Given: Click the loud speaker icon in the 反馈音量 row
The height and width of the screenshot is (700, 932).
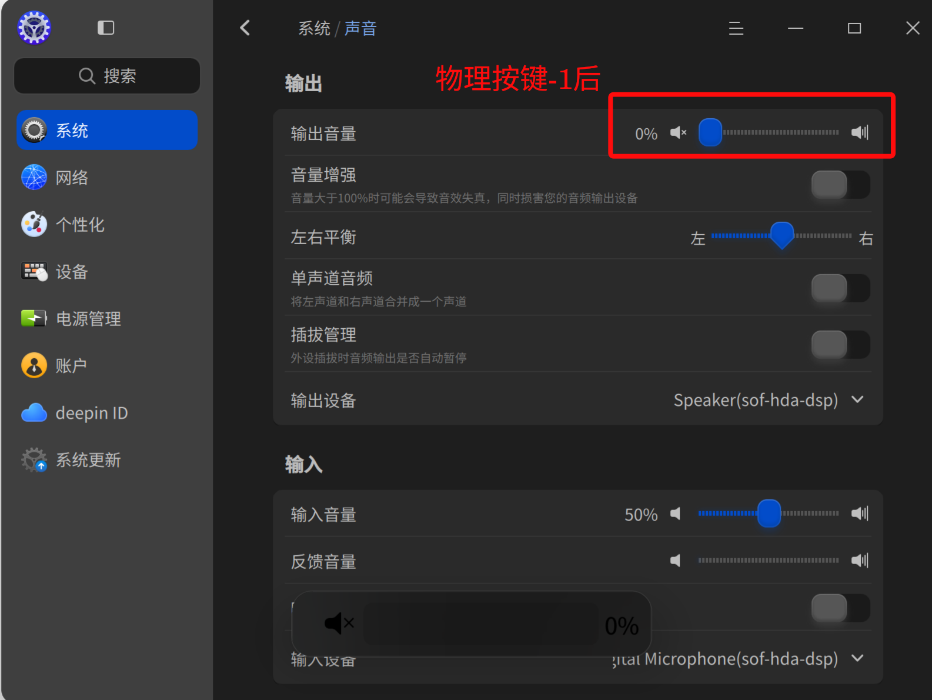Looking at the screenshot, I should pos(860,561).
